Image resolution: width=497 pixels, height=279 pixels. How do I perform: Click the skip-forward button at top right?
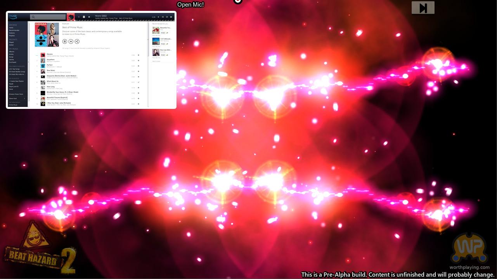[423, 8]
